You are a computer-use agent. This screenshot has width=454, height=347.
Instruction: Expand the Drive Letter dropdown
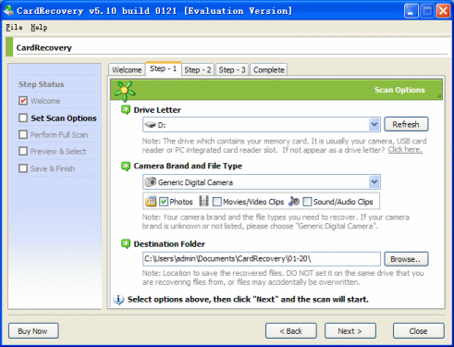coord(374,125)
